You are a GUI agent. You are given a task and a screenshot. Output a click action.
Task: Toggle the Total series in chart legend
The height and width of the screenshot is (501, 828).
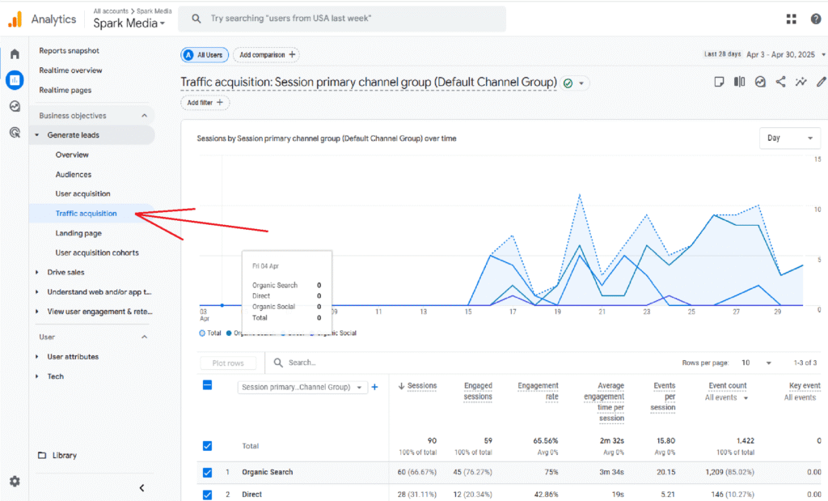click(x=210, y=333)
